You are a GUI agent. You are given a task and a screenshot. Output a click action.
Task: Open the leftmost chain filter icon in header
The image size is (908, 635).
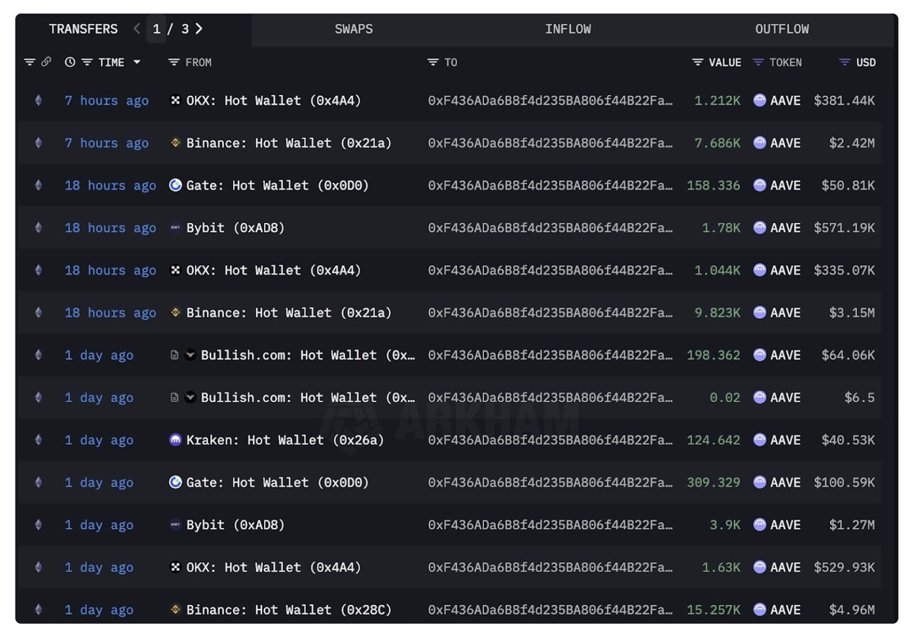click(x=30, y=62)
